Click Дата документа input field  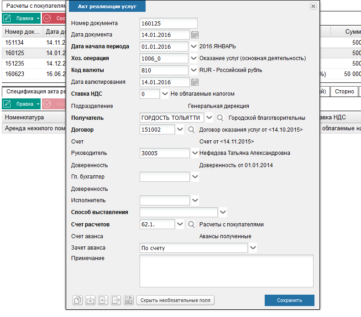[x=165, y=35]
